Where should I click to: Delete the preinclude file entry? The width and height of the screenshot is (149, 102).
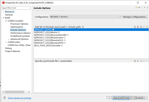(x=138, y=61)
